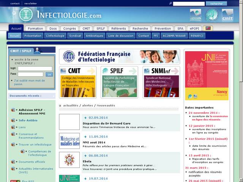The image size is (243, 182).
Task: Switch to the Congrès tab
Action: [69, 28]
